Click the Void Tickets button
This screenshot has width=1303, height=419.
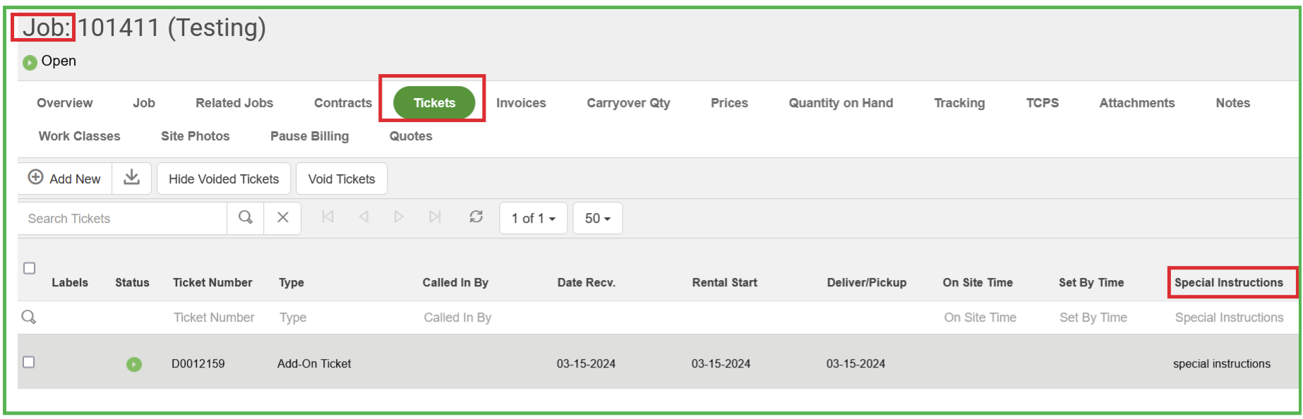tap(342, 179)
